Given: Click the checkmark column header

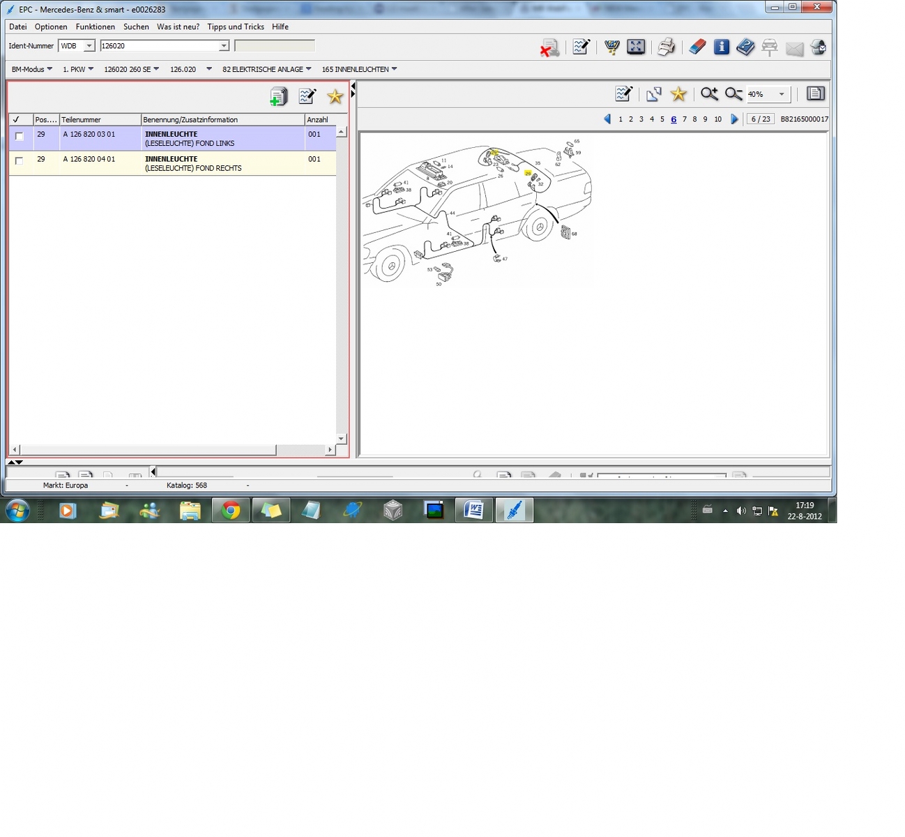Looking at the screenshot, I should 20,119.
